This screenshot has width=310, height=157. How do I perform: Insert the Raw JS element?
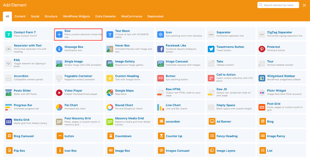pyautogui.click(x=231, y=92)
